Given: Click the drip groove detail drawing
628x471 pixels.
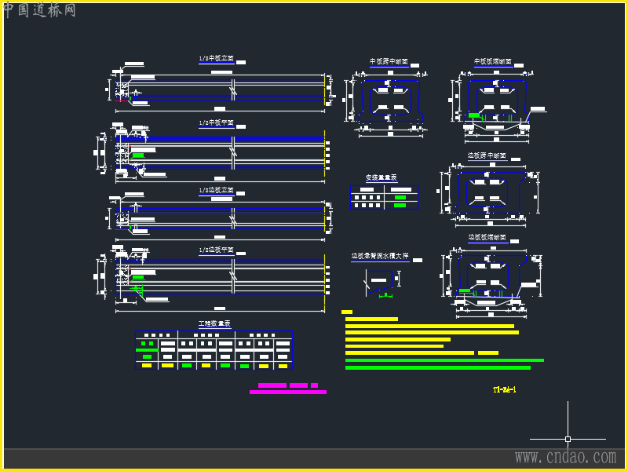Looking at the screenshot, I should (381, 283).
